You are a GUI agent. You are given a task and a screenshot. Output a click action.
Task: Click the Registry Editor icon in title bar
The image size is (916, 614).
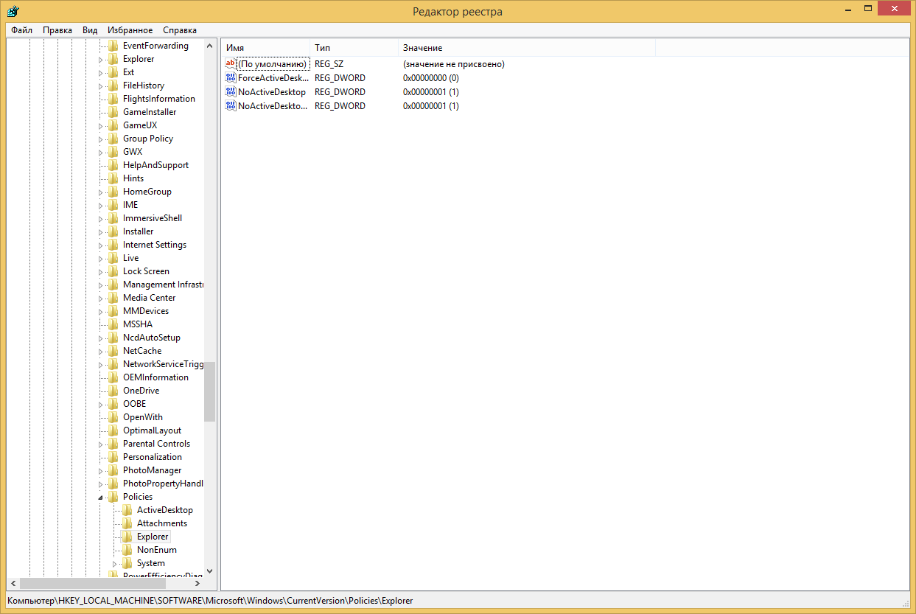[x=13, y=11]
